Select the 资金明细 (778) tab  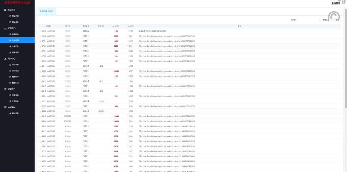point(46,11)
